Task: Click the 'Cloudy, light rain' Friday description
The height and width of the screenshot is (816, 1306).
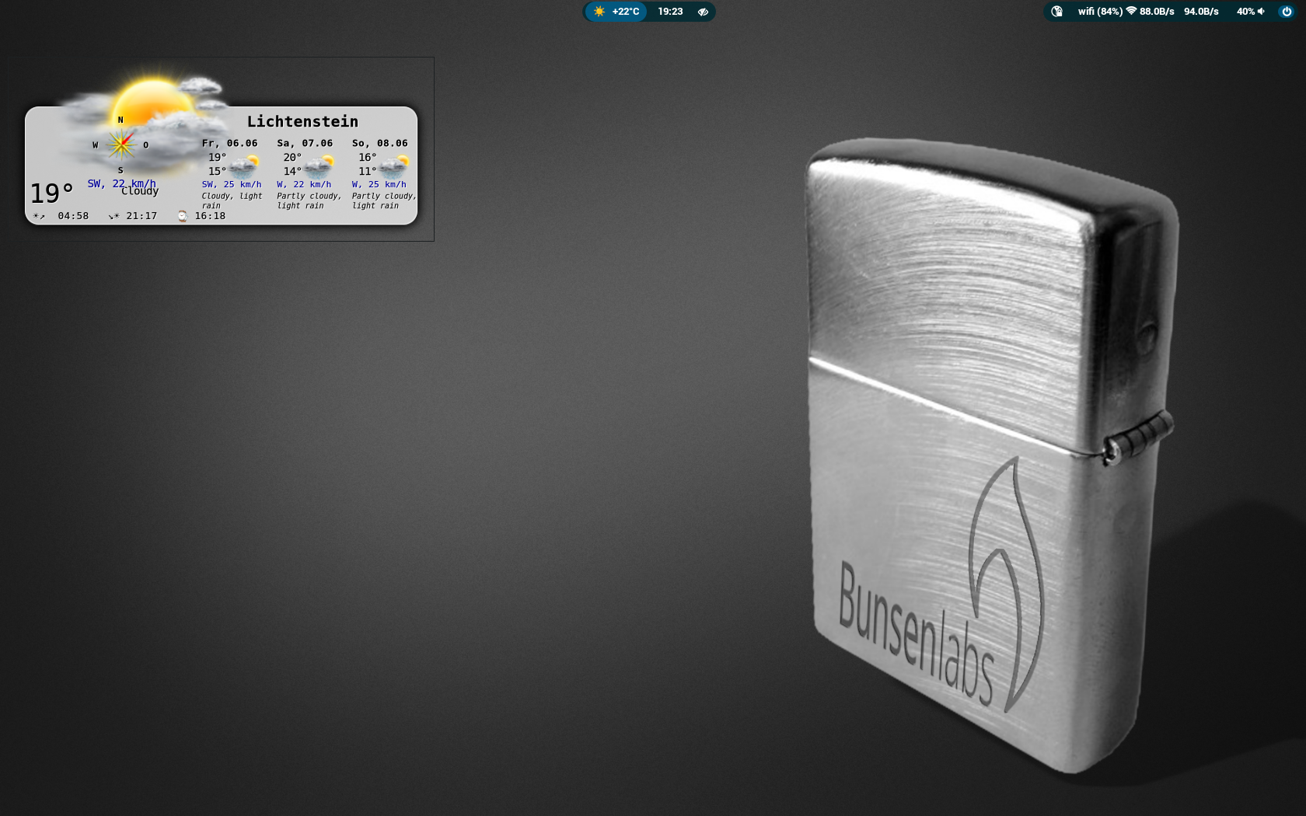Action: (232, 201)
